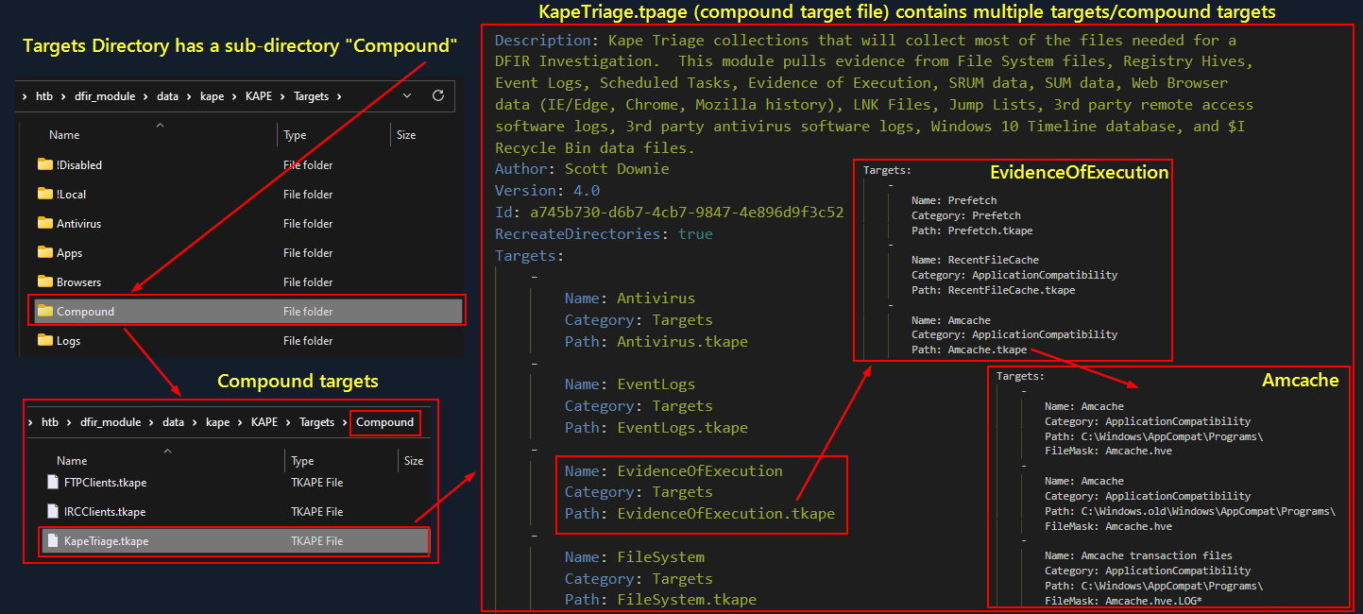Click 'Path: RecentFileCache.tkape' line
The width and height of the screenshot is (1363, 614).
click(993, 290)
